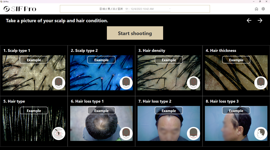Click the Start shooting button

click(x=135, y=33)
